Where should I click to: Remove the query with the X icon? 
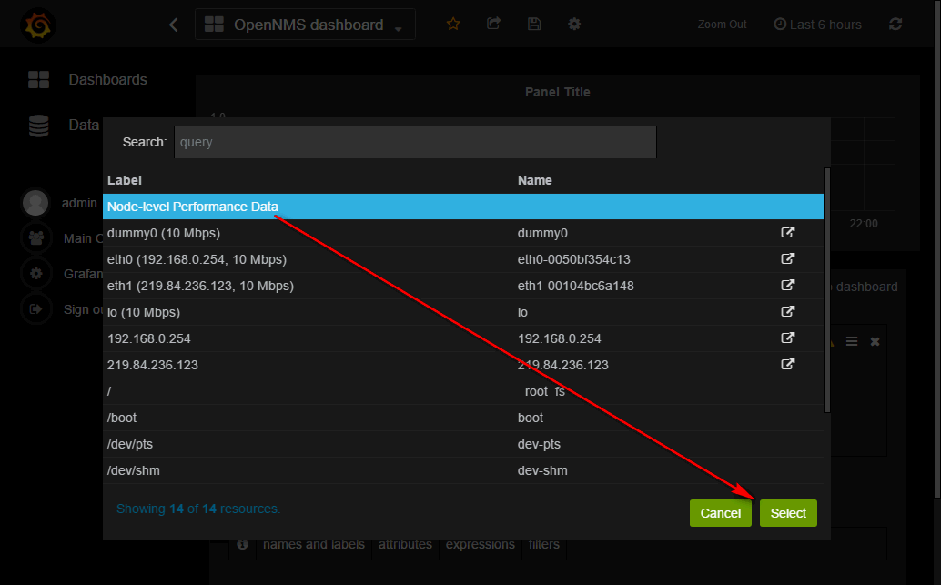coord(875,341)
